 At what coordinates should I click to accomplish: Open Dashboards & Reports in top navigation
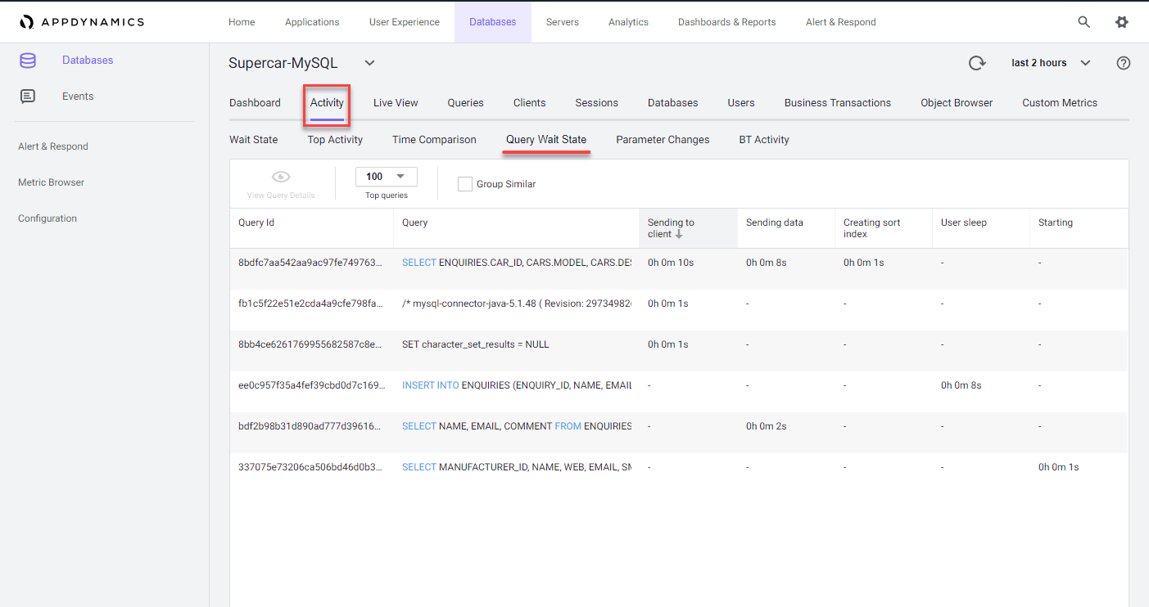point(727,22)
